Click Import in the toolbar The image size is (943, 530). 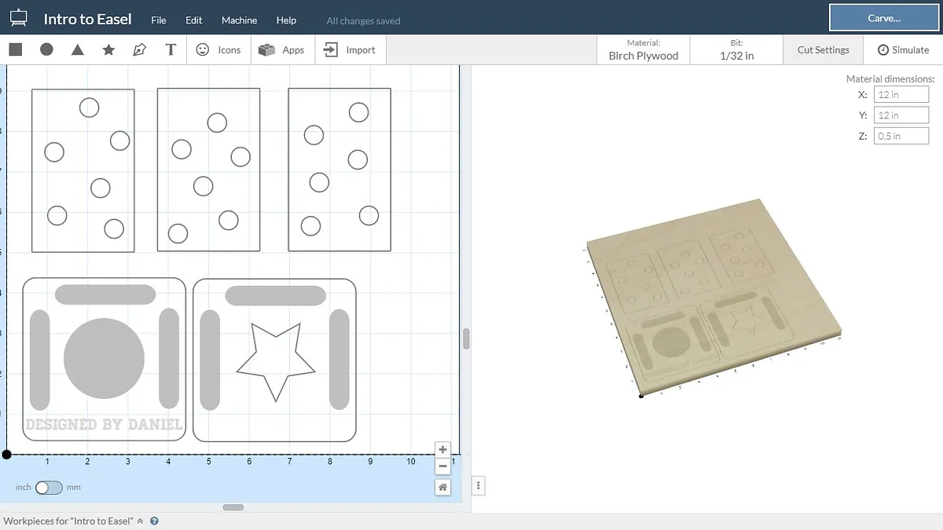click(350, 49)
